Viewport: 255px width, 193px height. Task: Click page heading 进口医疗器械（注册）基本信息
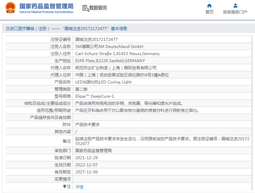click(67, 29)
